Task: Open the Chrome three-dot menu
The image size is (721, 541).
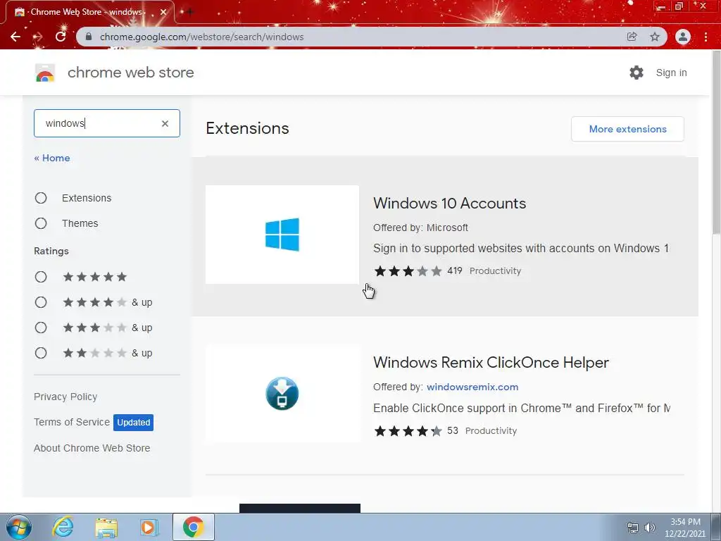Action: [706, 37]
